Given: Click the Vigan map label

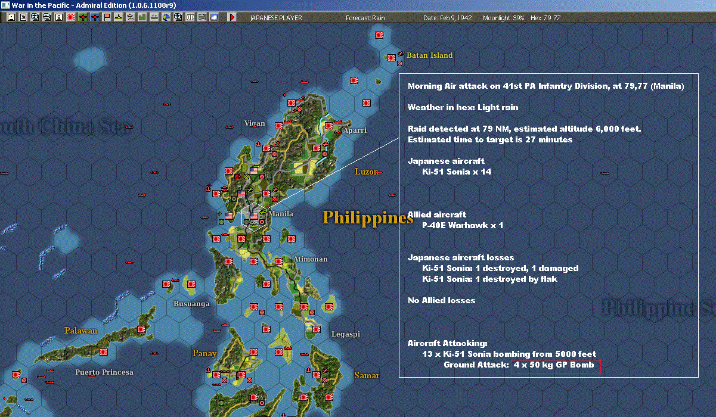Looking at the screenshot, I should (x=255, y=123).
